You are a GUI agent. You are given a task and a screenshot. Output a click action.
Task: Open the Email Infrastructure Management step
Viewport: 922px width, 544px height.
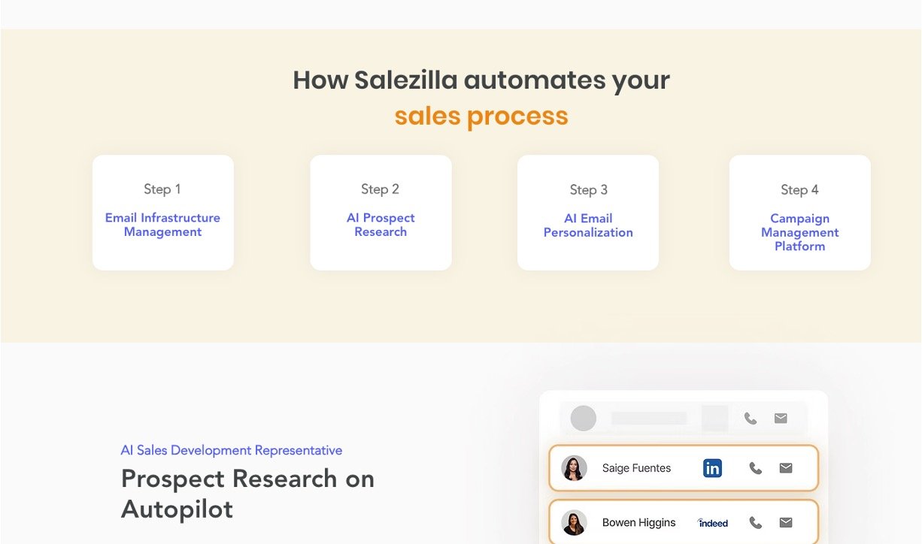pyautogui.click(x=162, y=225)
